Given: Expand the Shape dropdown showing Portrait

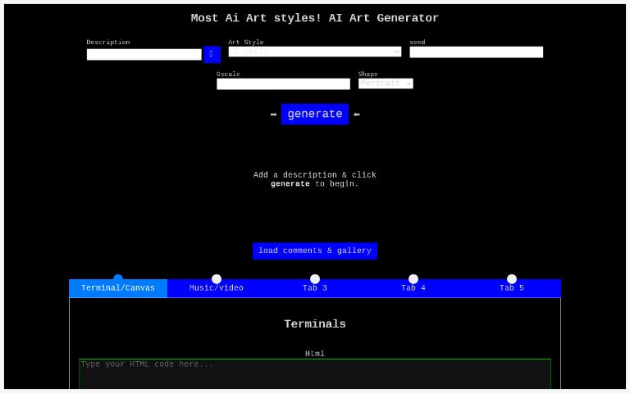Looking at the screenshot, I should (386, 84).
